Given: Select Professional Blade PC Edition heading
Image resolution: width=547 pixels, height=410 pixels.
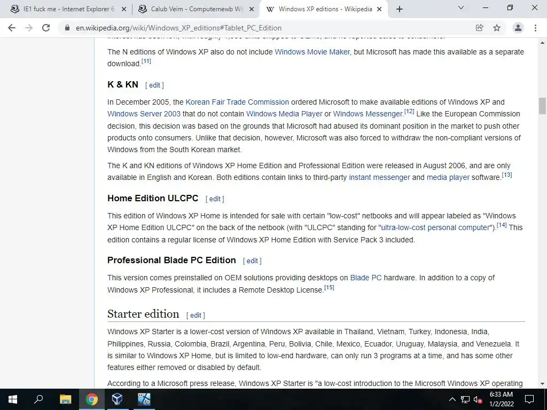Looking at the screenshot, I should tap(171, 261).
